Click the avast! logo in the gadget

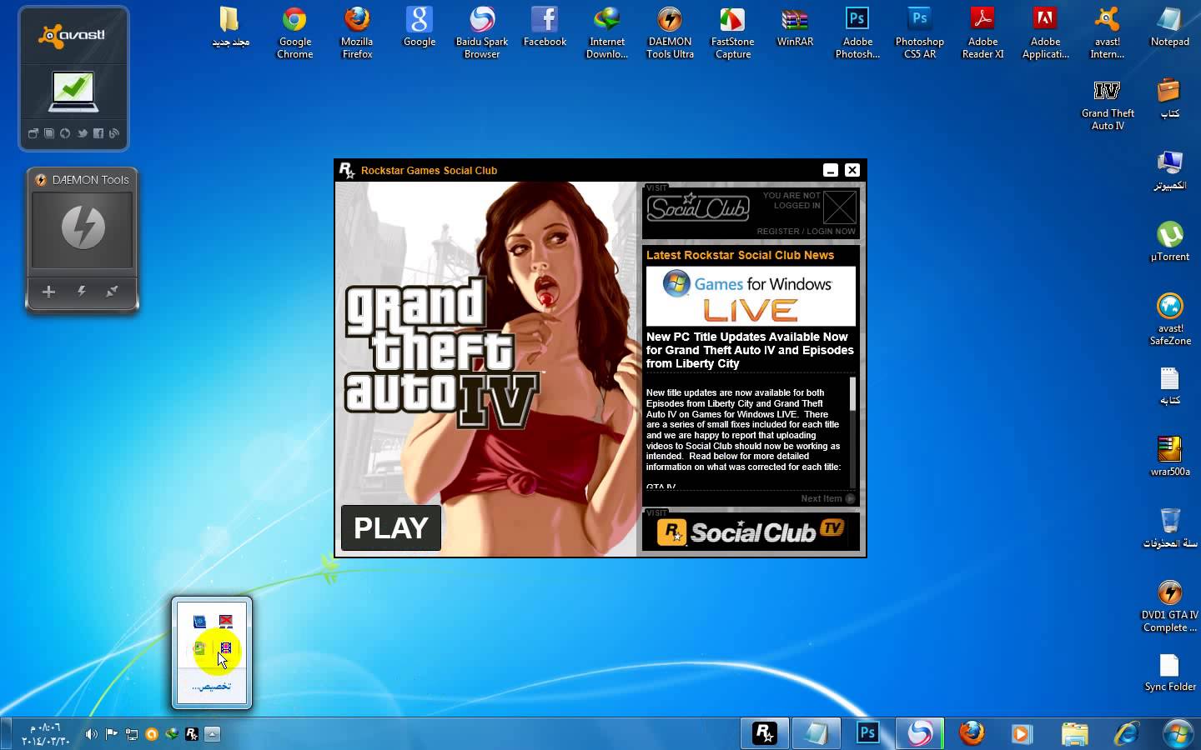tap(72, 35)
